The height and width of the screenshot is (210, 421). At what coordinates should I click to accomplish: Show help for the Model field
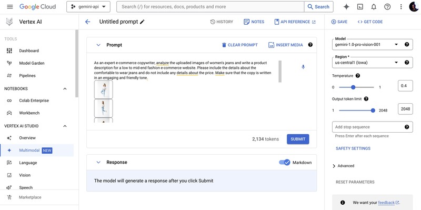pos(407,44)
